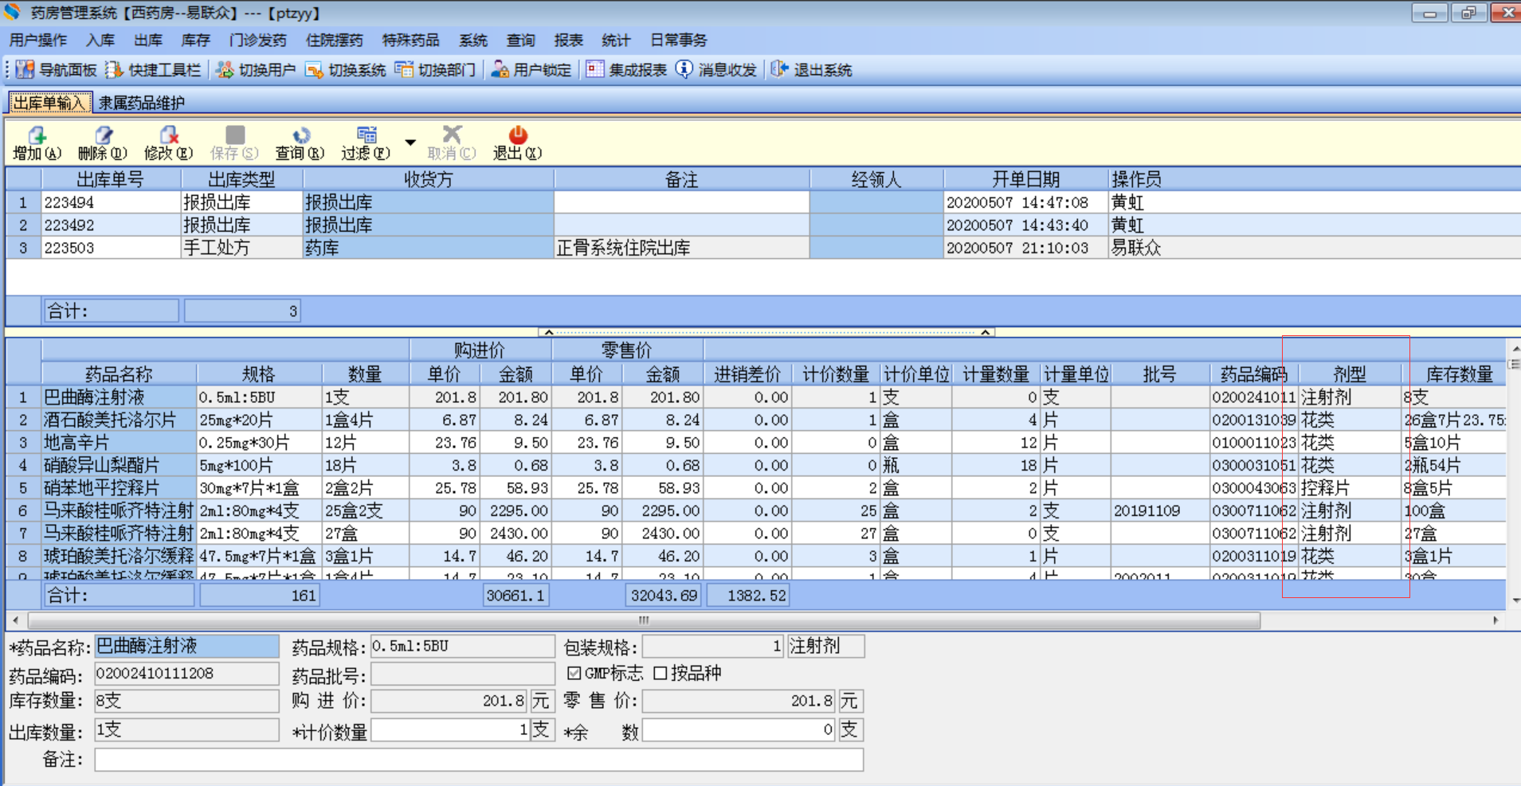Click the 药品名称 column header
This screenshot has width=1521, height=786.
pos(119,373)
